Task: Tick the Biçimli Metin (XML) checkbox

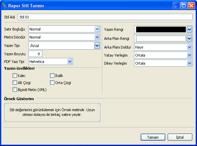Action: (x=15, y=90)
